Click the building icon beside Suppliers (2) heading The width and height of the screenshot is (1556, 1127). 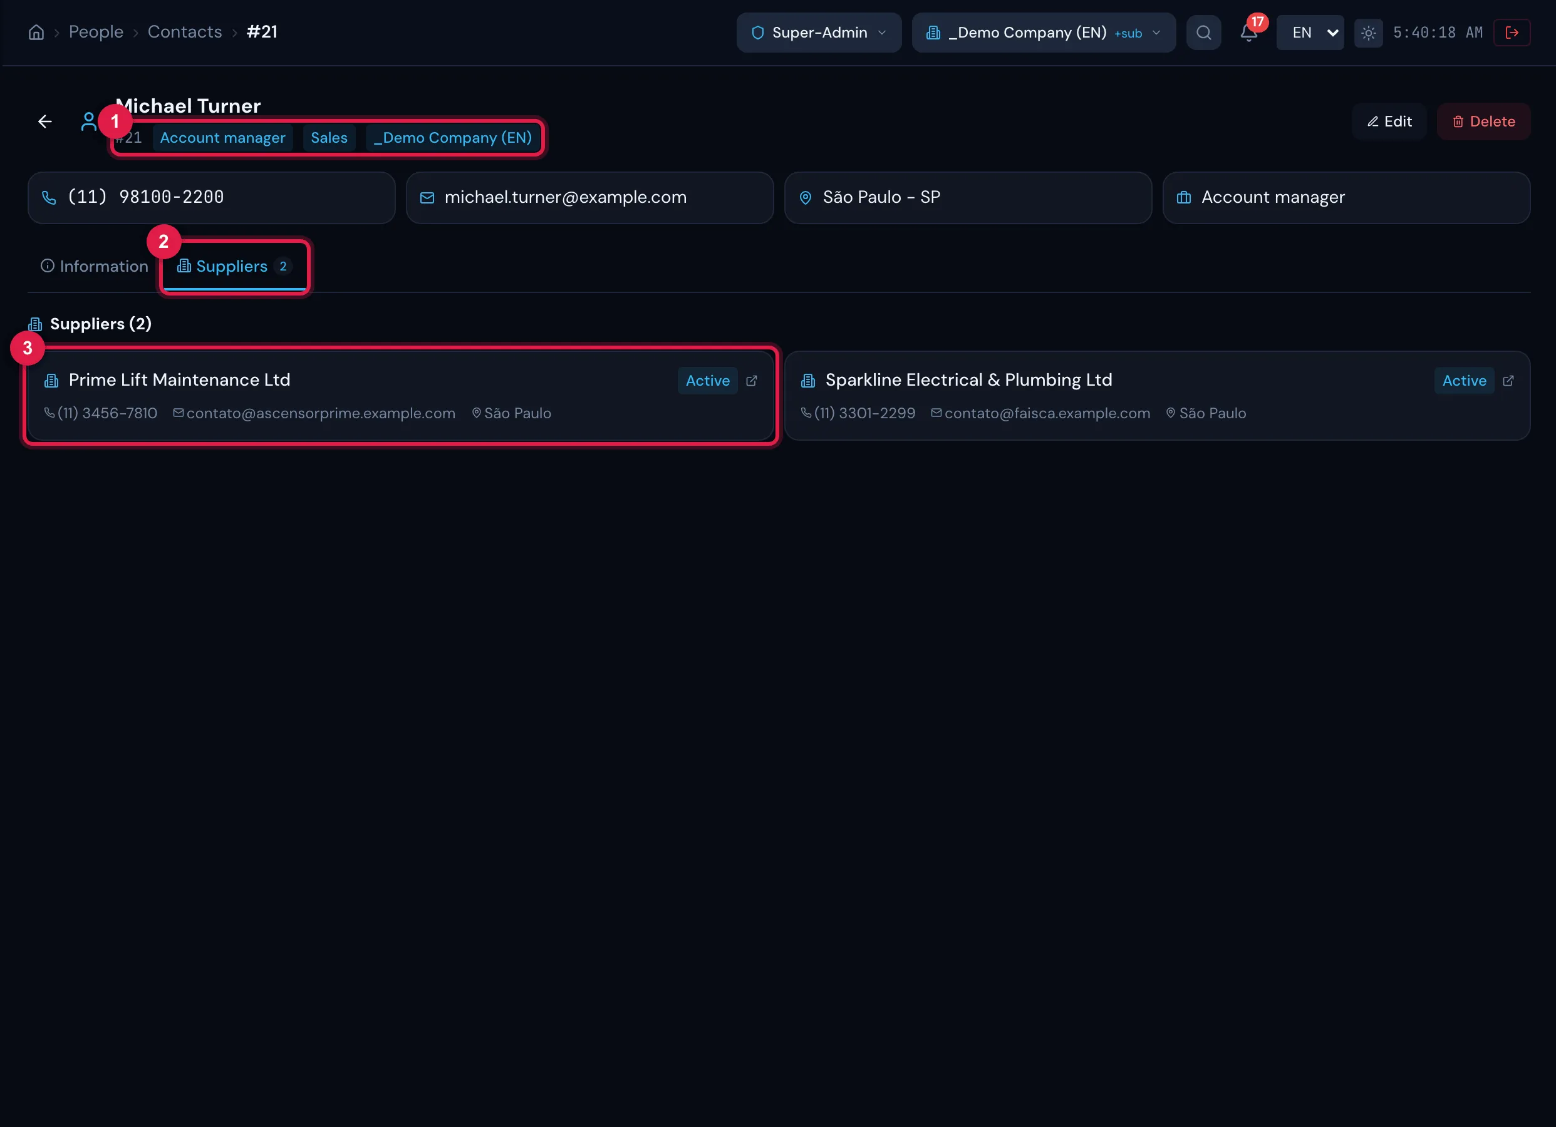pyautogui.click(x=35, y=324)
